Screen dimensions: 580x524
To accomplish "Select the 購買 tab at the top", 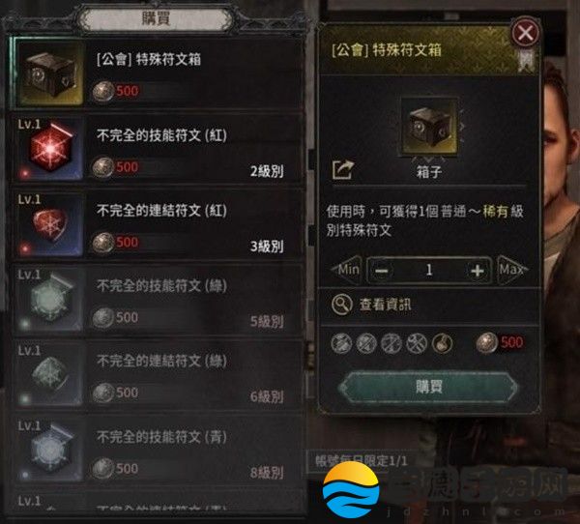I will click(x=156, y=18).
